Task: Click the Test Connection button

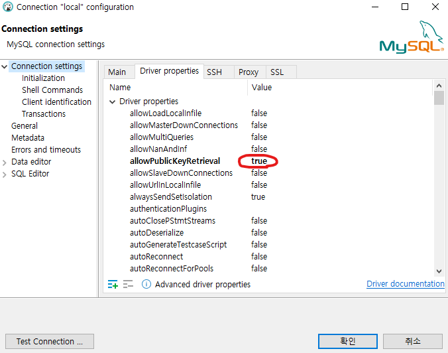Action: pyautogui.click(x=50, y=341)
